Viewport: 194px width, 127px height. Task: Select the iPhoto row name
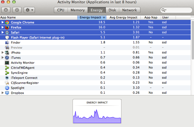click(x=16, y=53)
